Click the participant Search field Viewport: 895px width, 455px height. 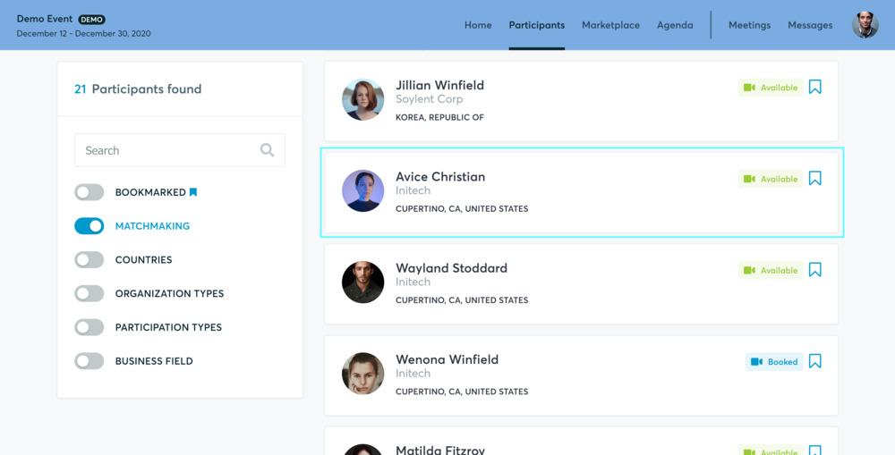pos(180,150)
